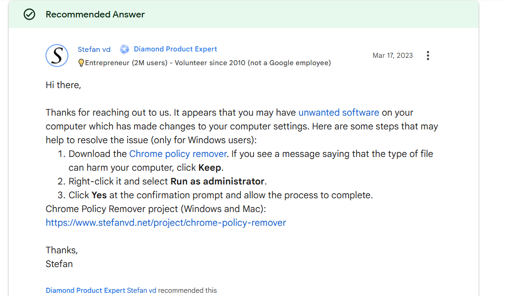Click the Thanks, closing line
Viewport: 507px width, 296px height.
coord(62,250)
